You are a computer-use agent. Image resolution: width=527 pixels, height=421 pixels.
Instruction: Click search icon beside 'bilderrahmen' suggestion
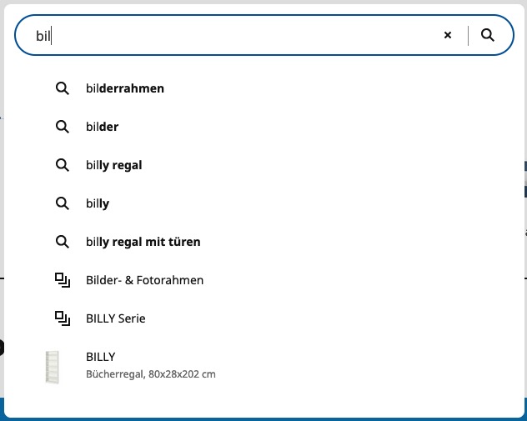pos(63,88)
